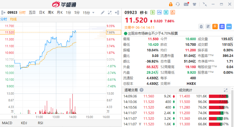
Task: Switch to 成交统计 tab
Action: 185,90
